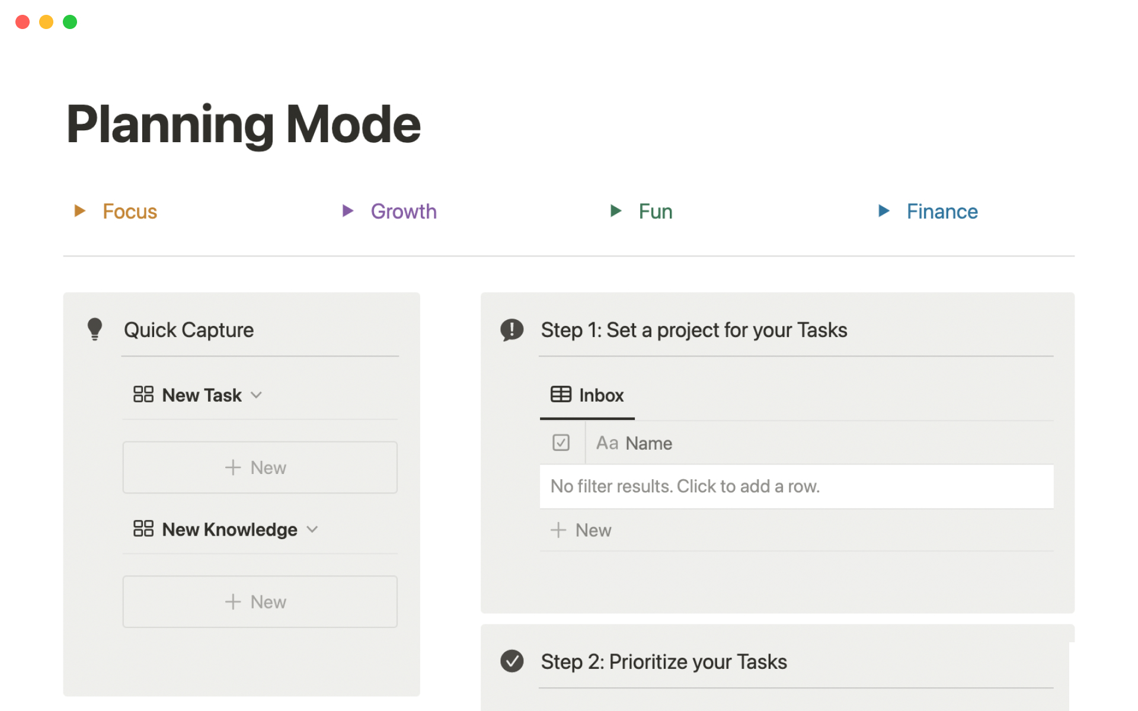Click the lightbulb icon beside Quick Capture
The height and width of the screenshot is (711, 1138).
click(95, 329)
